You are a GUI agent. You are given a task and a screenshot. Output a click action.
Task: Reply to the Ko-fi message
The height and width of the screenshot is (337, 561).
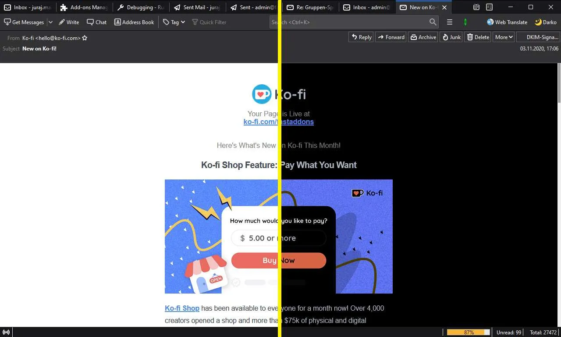(361, 37)
